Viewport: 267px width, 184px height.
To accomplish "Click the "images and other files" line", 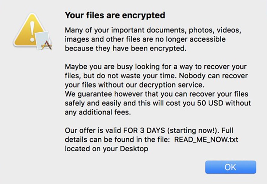I will point(145,39).
